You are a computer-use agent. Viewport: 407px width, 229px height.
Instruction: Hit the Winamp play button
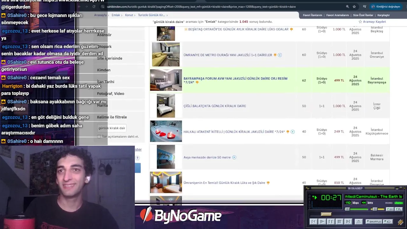(322, 222)
